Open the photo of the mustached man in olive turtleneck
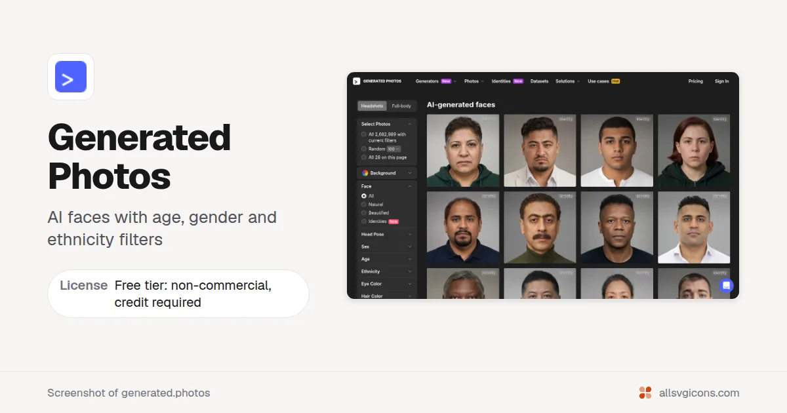787x413 pixels. tap(540, 227)
